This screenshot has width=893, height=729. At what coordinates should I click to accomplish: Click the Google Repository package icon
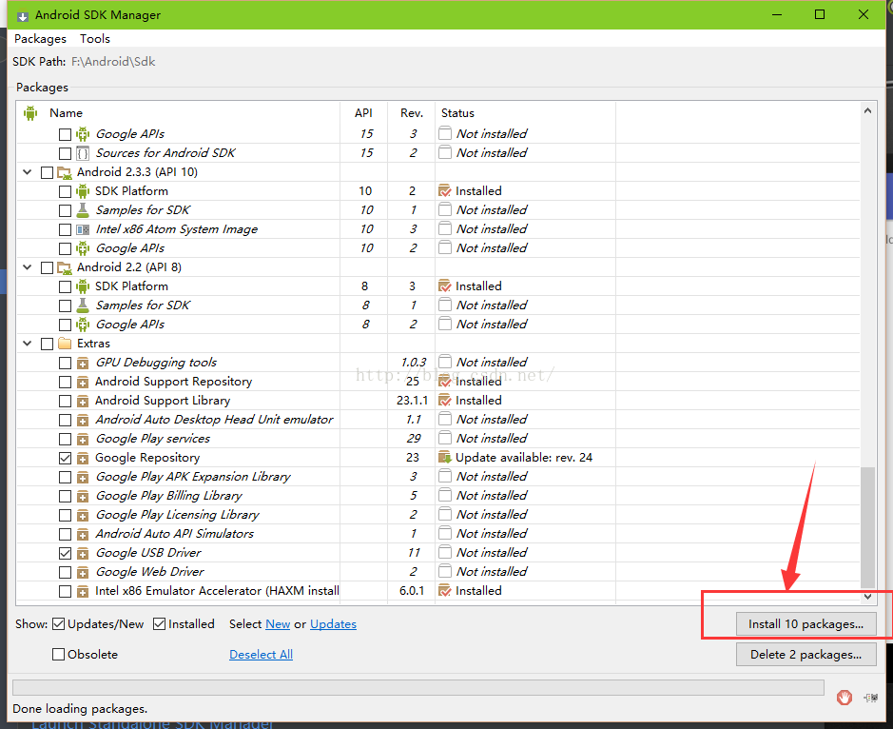click(83, 458)
